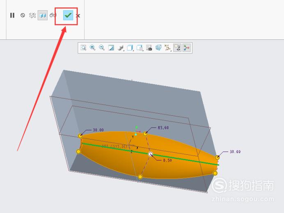Viewport: 284px width, 213px height.
Task: Open the shading rendering options dropdown
Action: [x=121, y=48]
